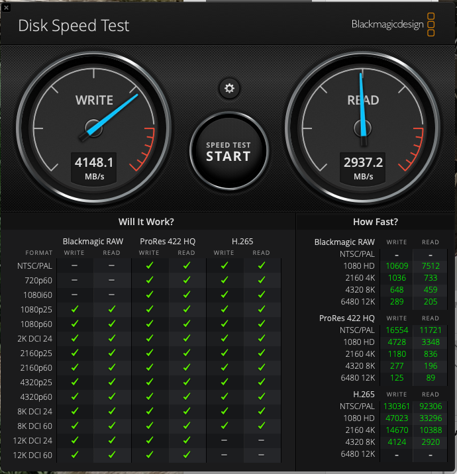Open settings via the gear icon
457x474 pixels.
[x=229, y=88]
